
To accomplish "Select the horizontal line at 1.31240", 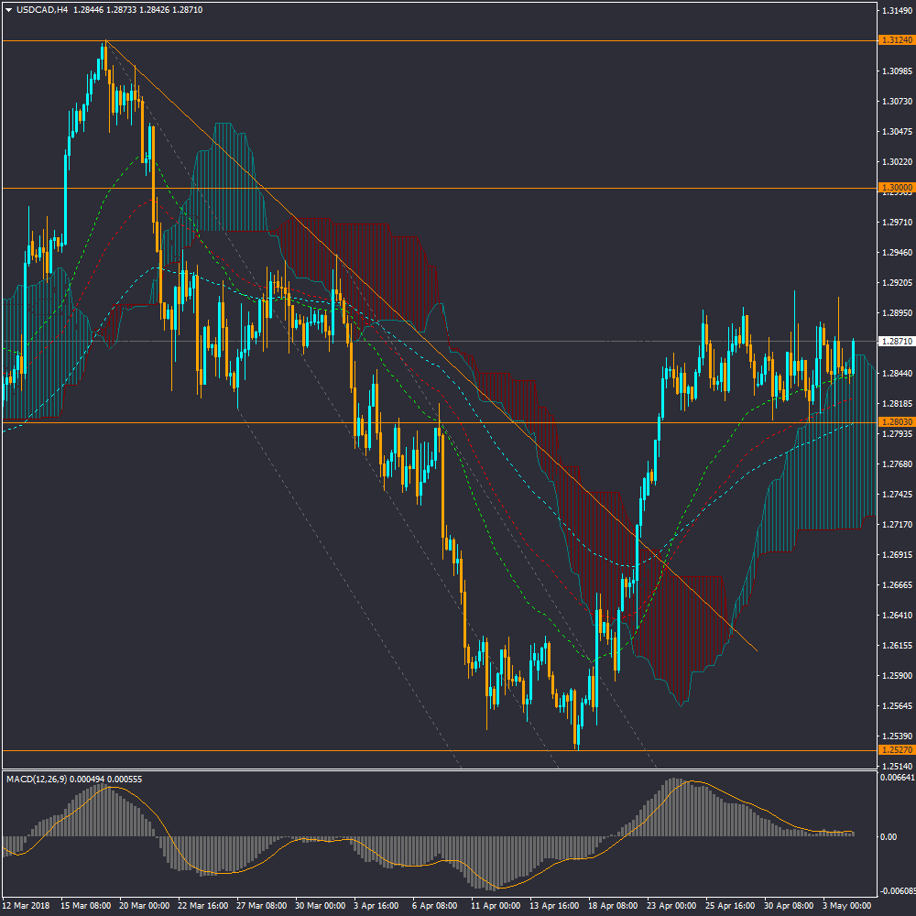I will tap(458, 40).
